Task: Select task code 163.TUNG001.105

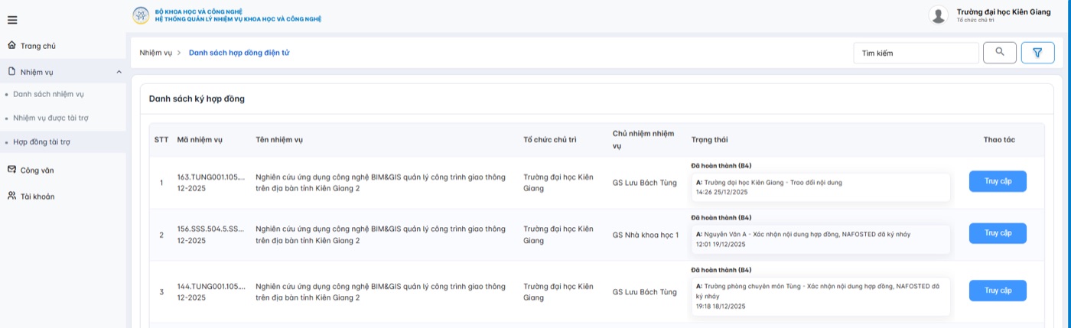Action: tap(211, 183)
